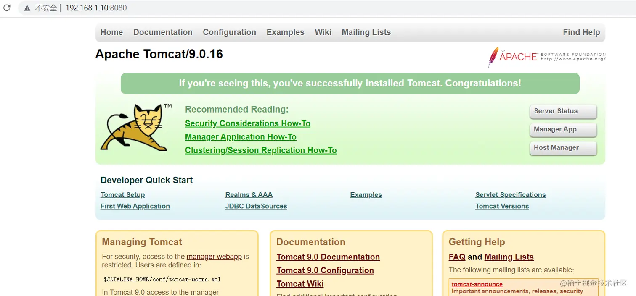Open Security Considerations How-To link
This screenshot has height=296, width=636.
tap(248, 123)
